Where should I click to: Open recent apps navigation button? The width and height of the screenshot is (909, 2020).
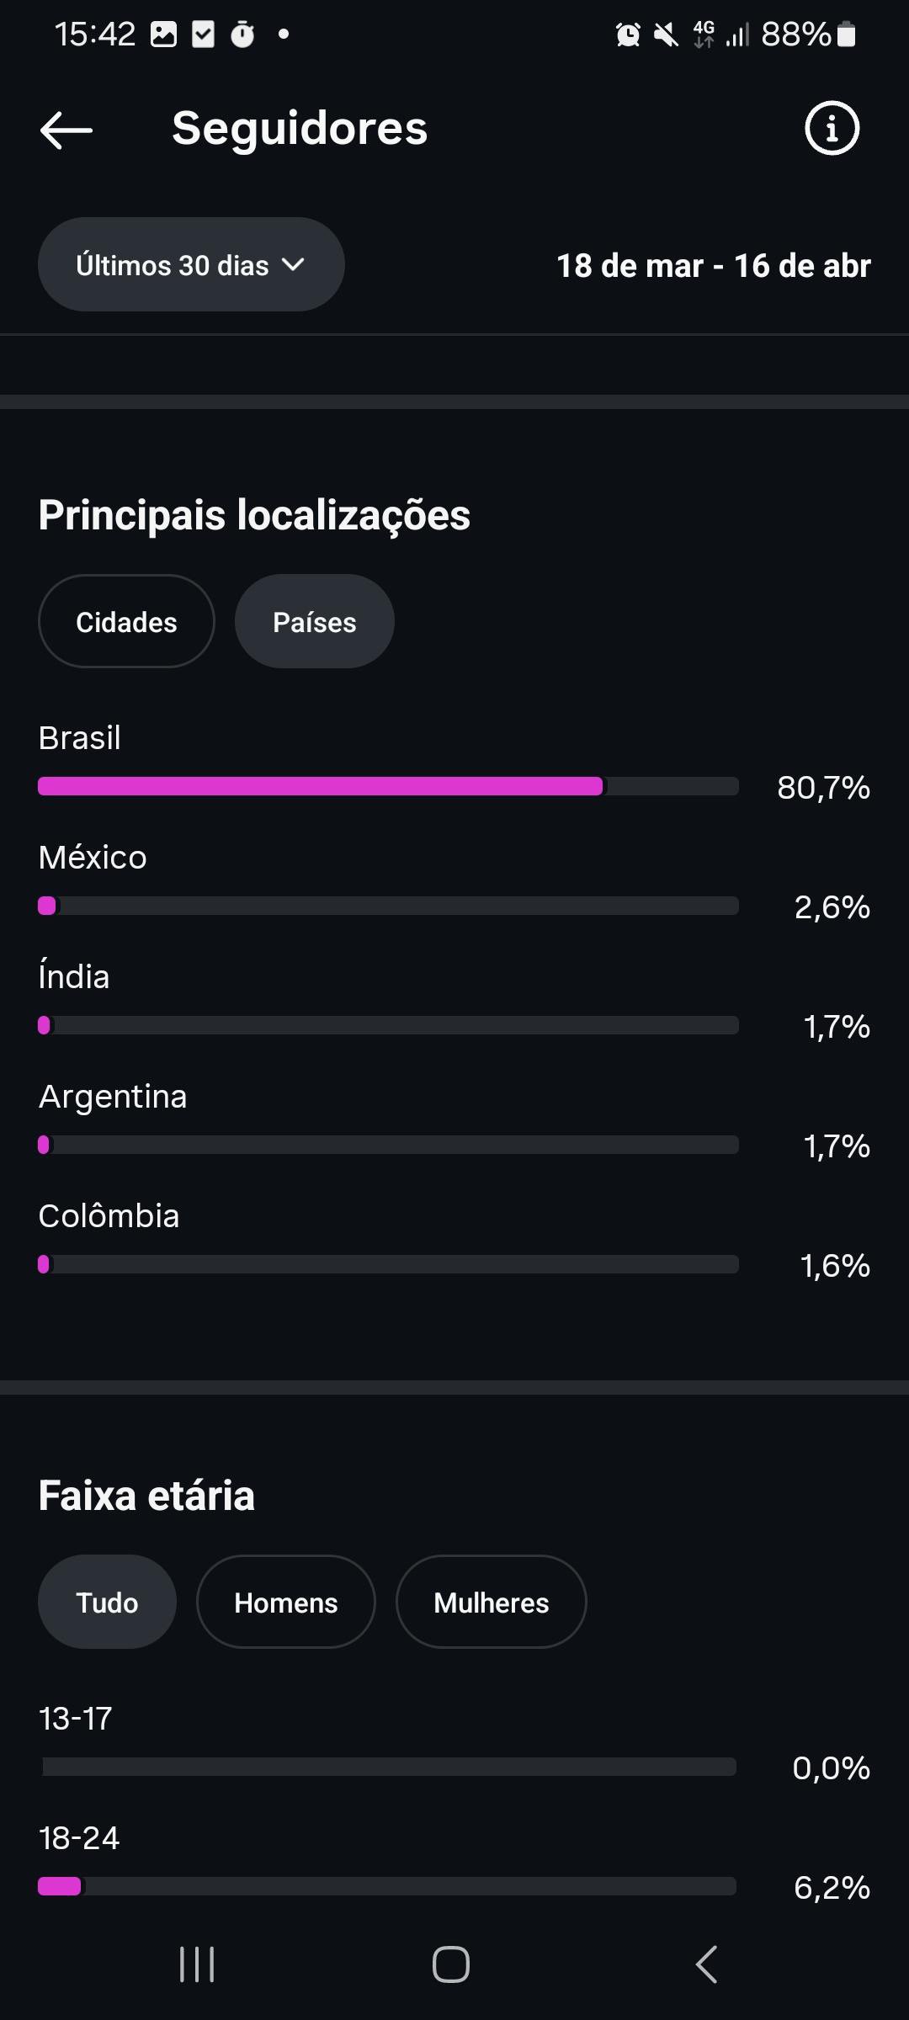[x=197, y=1964]
